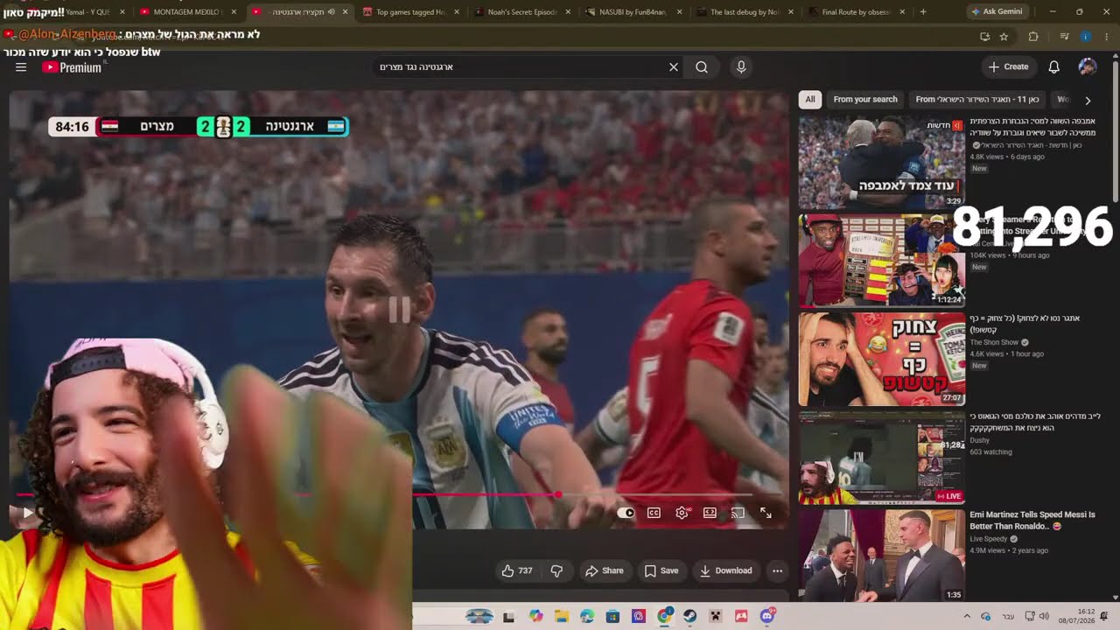Open 'Emi Martinez Tells Speed Messi Is Better' title

[1032, 521]
